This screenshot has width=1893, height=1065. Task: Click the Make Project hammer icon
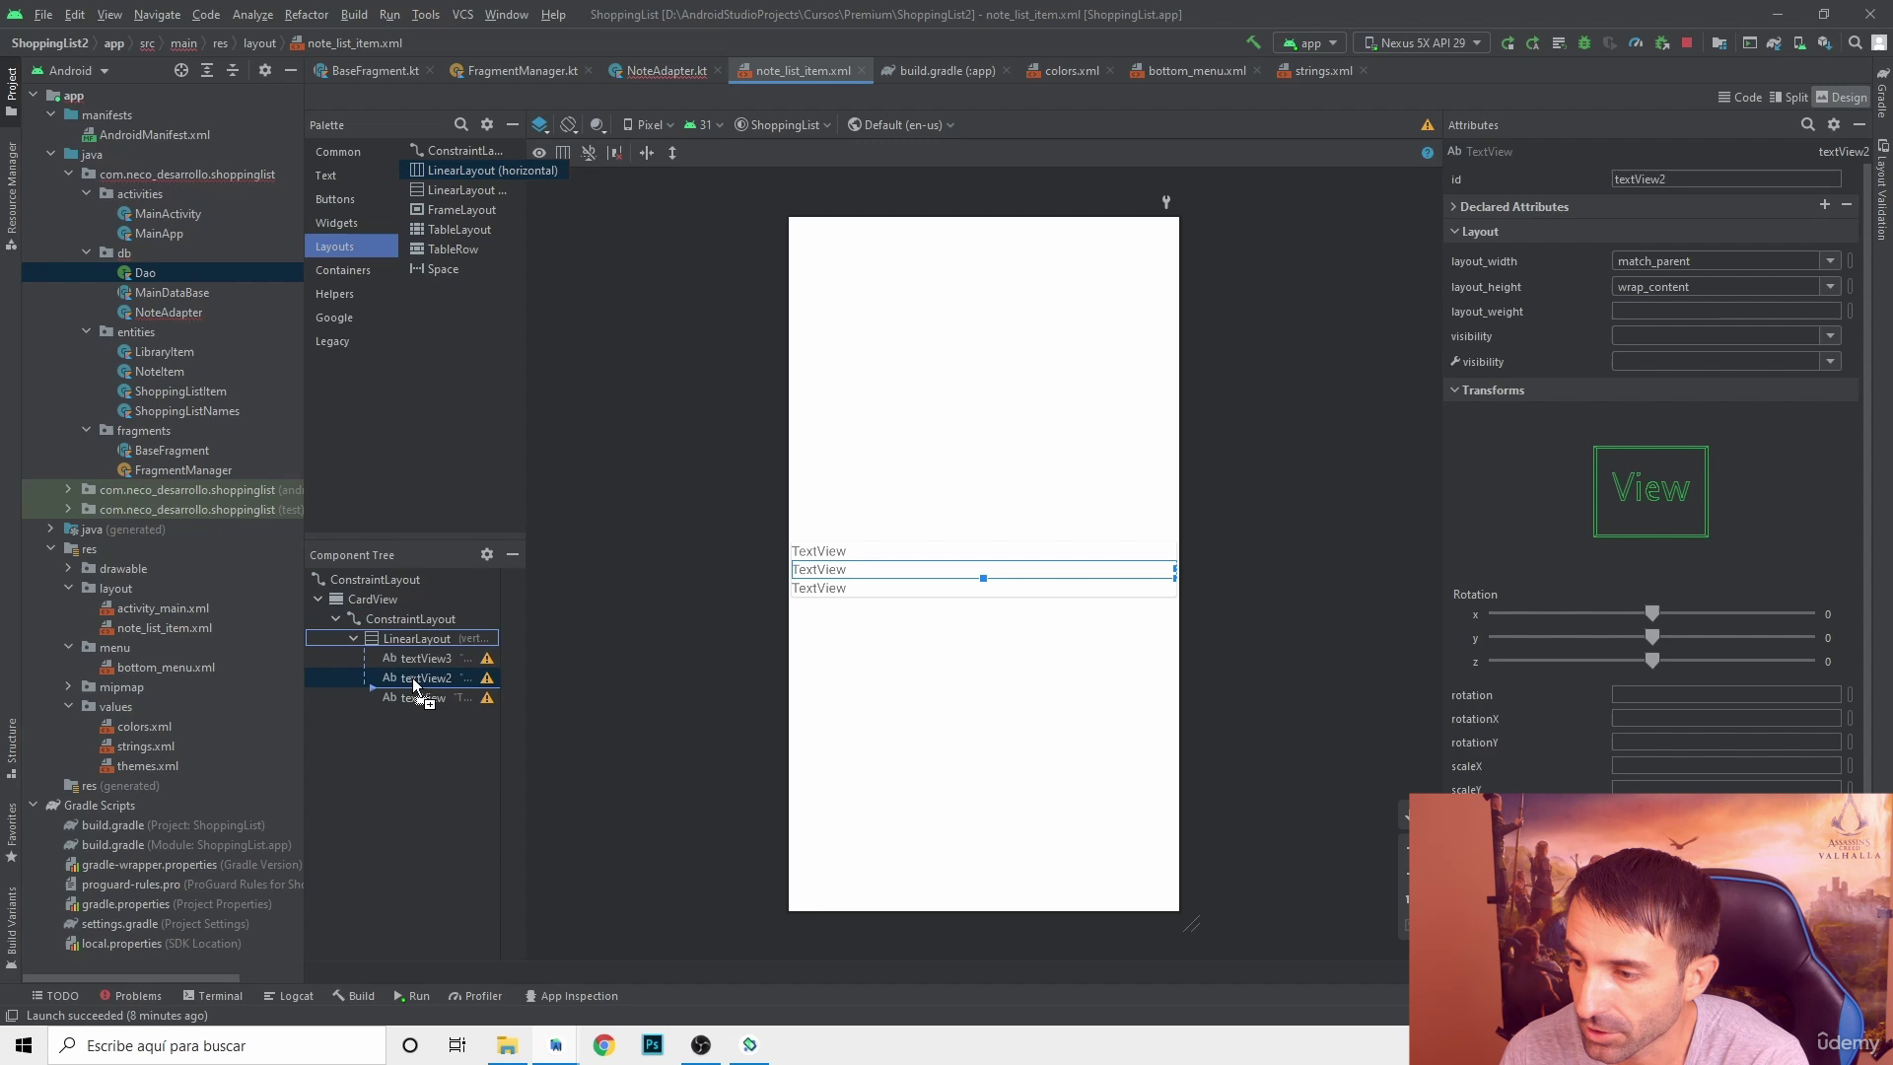click(1253, 42)
